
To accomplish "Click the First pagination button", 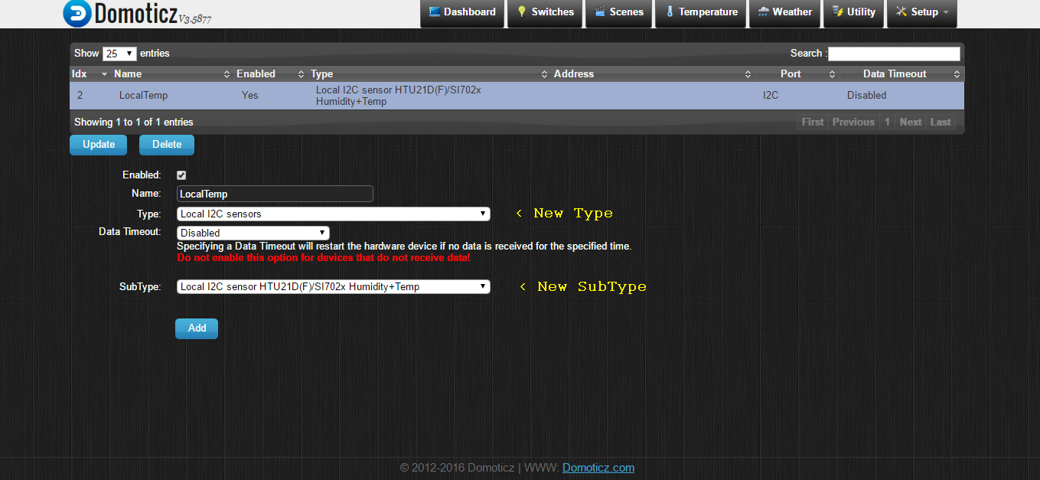I will 813,122.
